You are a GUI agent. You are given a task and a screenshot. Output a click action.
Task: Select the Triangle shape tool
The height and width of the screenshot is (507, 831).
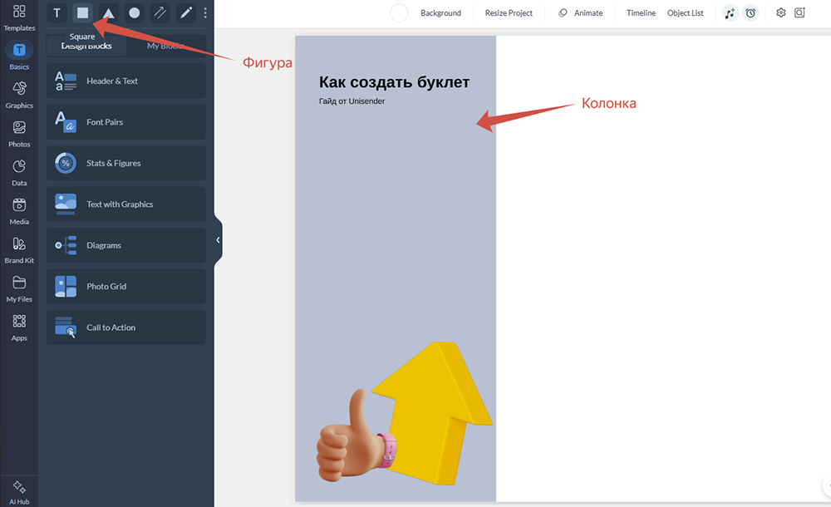(109, 12)
